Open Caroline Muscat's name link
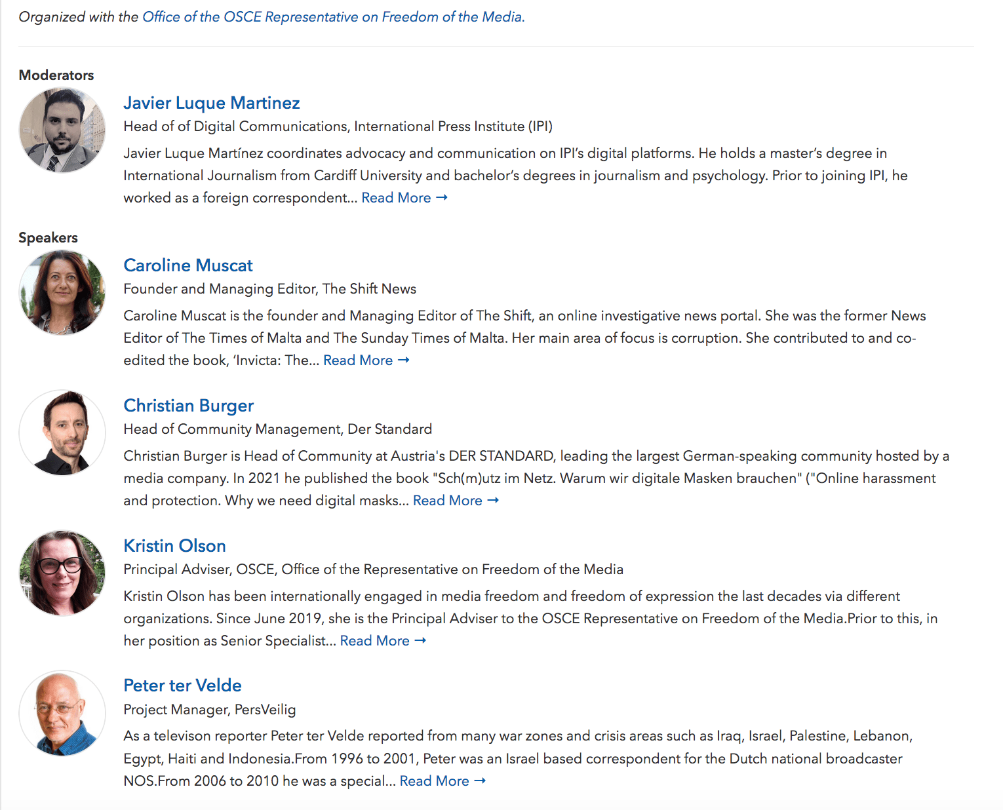This screenshot has height=810, width=1003. 188,265
